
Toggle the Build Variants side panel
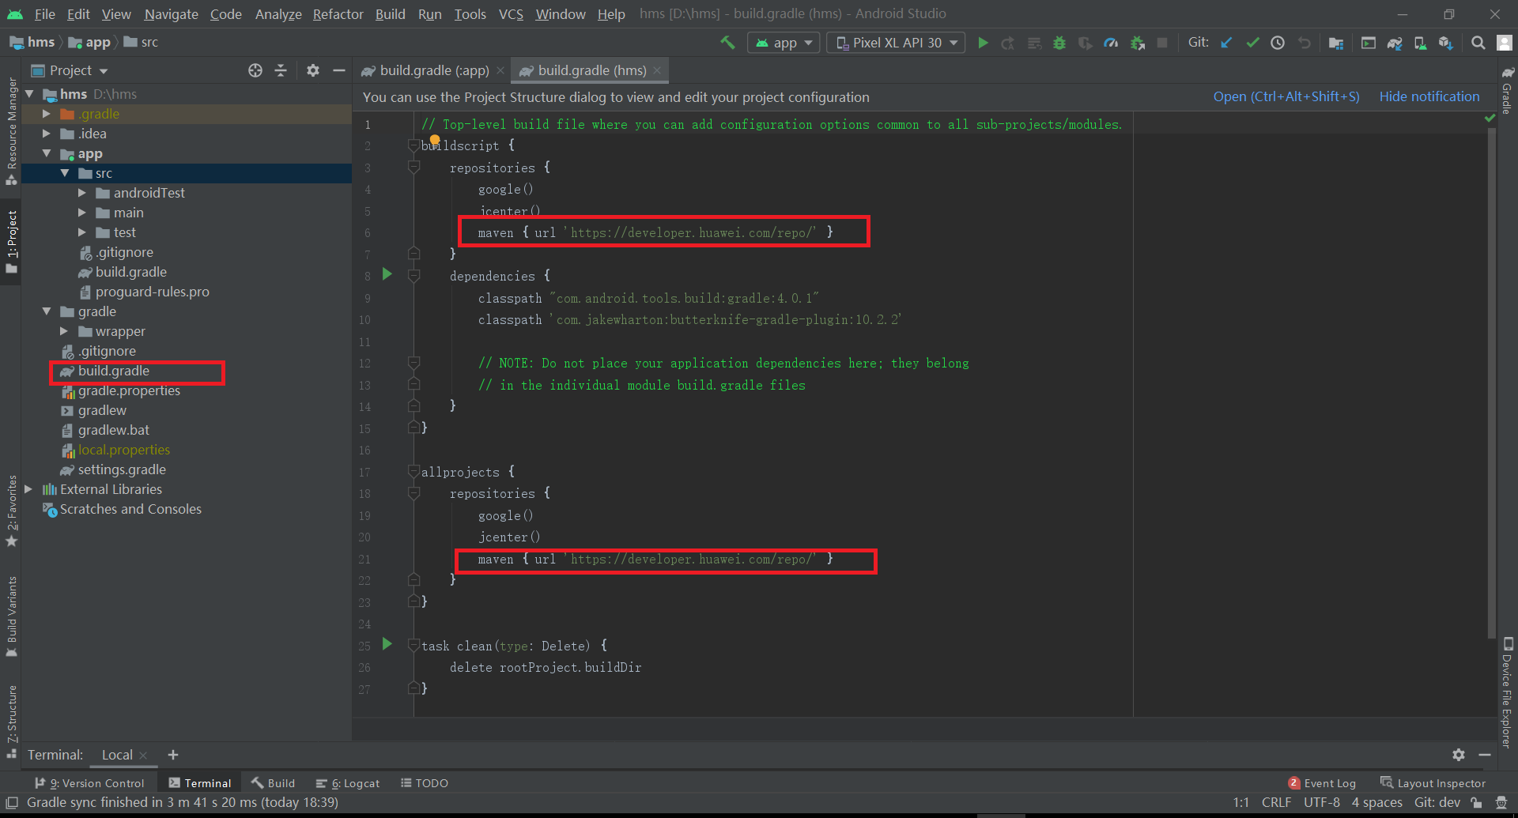coord(11,617)
